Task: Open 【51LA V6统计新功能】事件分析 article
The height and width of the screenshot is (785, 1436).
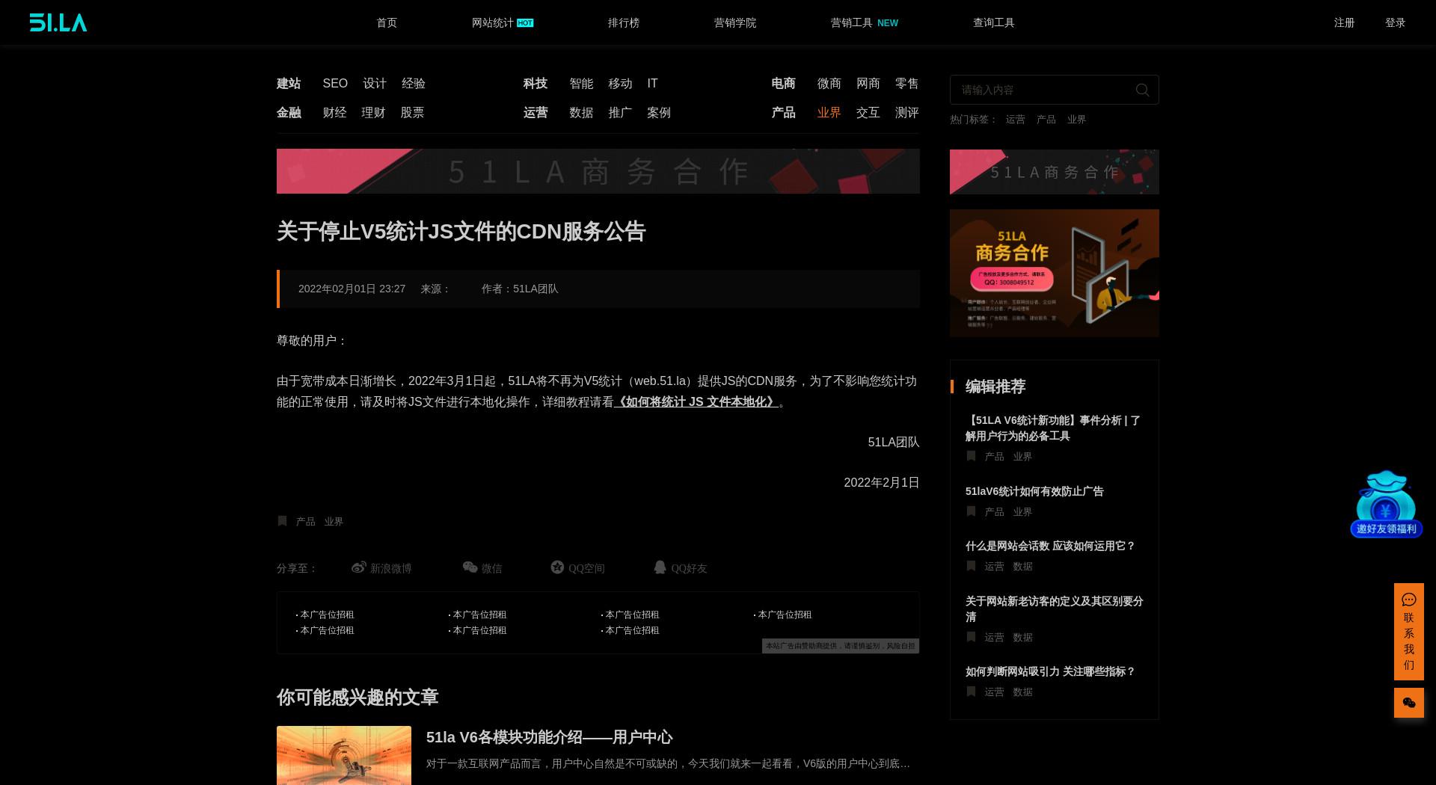Action: pos(1053,428)
